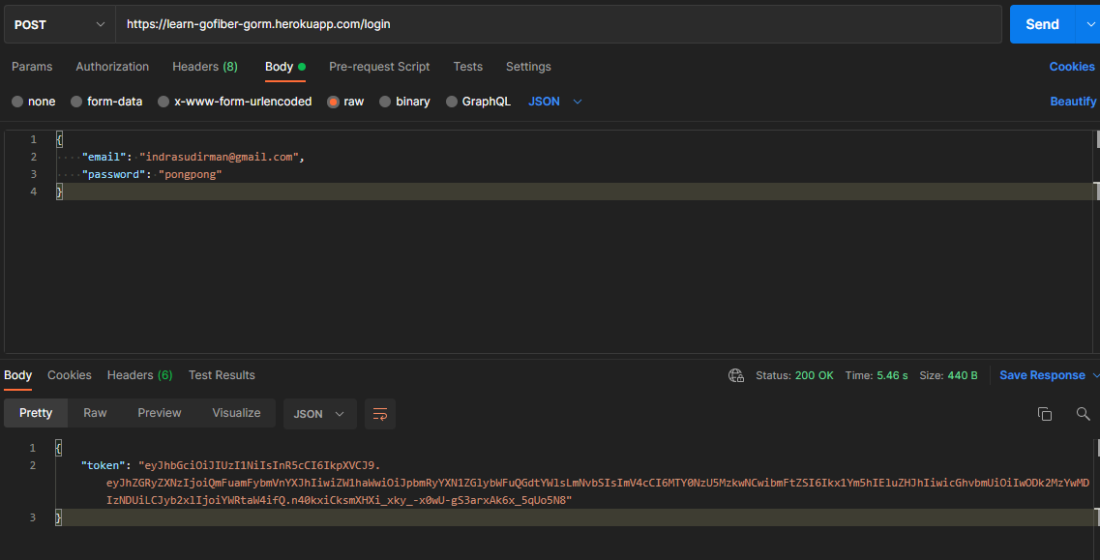Open the Save Response dropdown

tap(1049, 375)
